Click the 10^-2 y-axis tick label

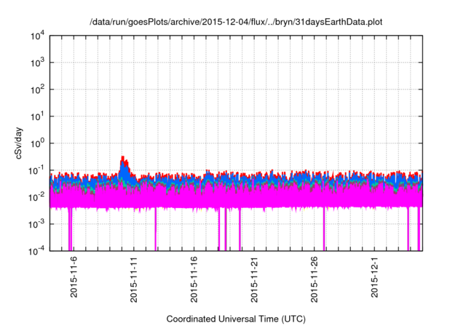tap(37, 197)
